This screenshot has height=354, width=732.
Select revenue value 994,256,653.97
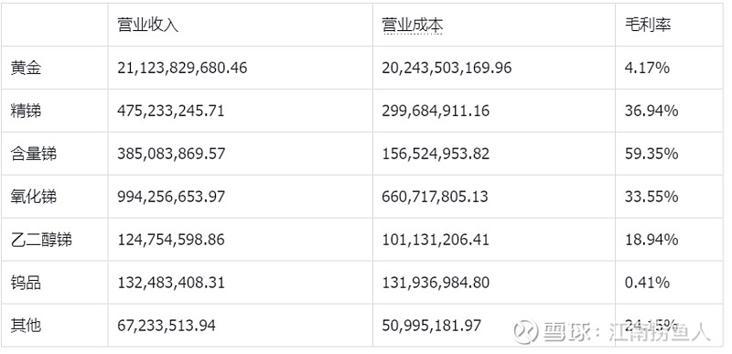tap(171, 197)
